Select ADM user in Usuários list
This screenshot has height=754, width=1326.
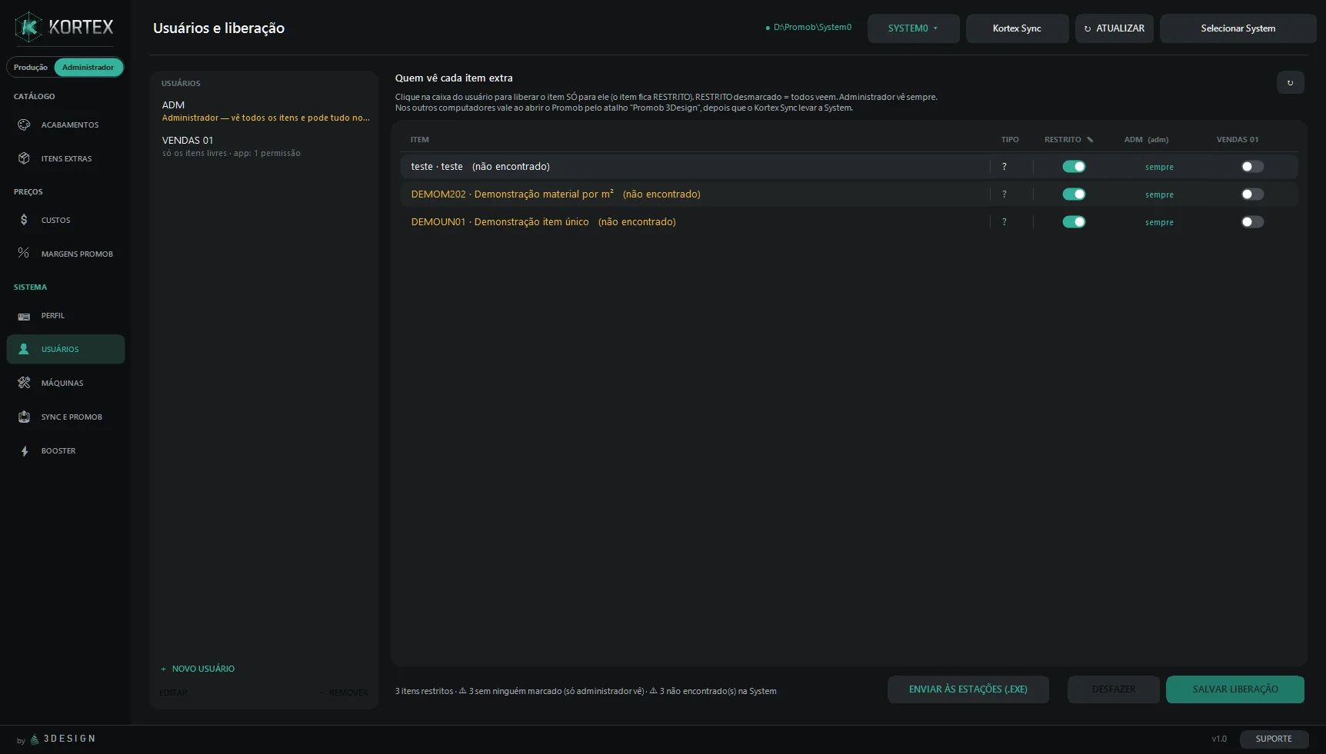coord(264,111)
